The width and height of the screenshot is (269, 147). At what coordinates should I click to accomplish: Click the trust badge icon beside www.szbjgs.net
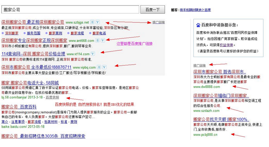[92, 22]
